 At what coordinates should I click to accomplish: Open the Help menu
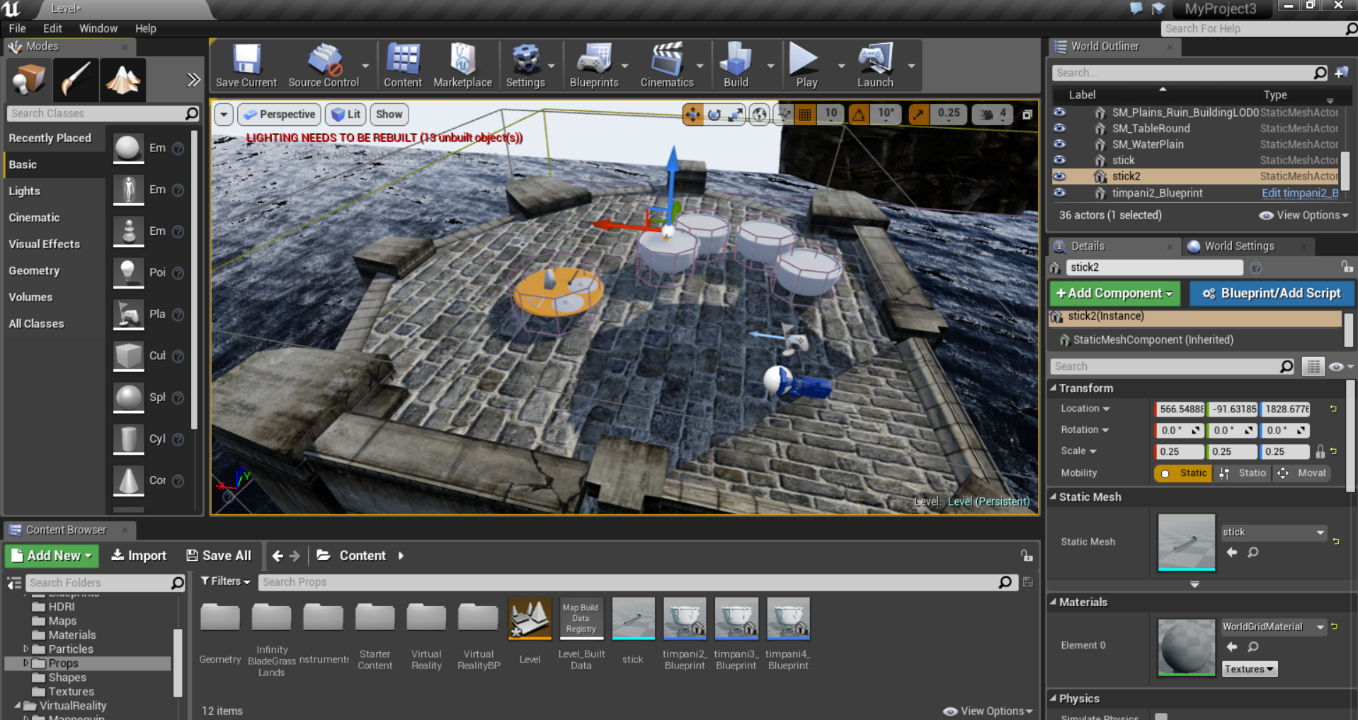click(145, 28)
